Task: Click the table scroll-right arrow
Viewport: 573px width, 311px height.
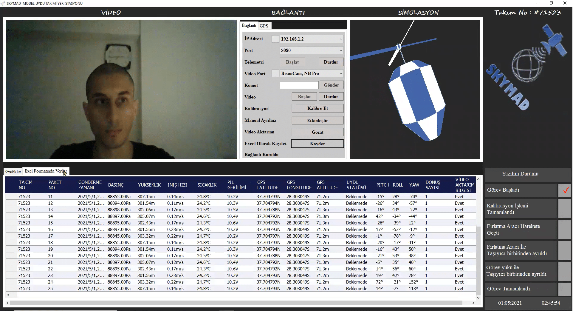Action: 473,303
